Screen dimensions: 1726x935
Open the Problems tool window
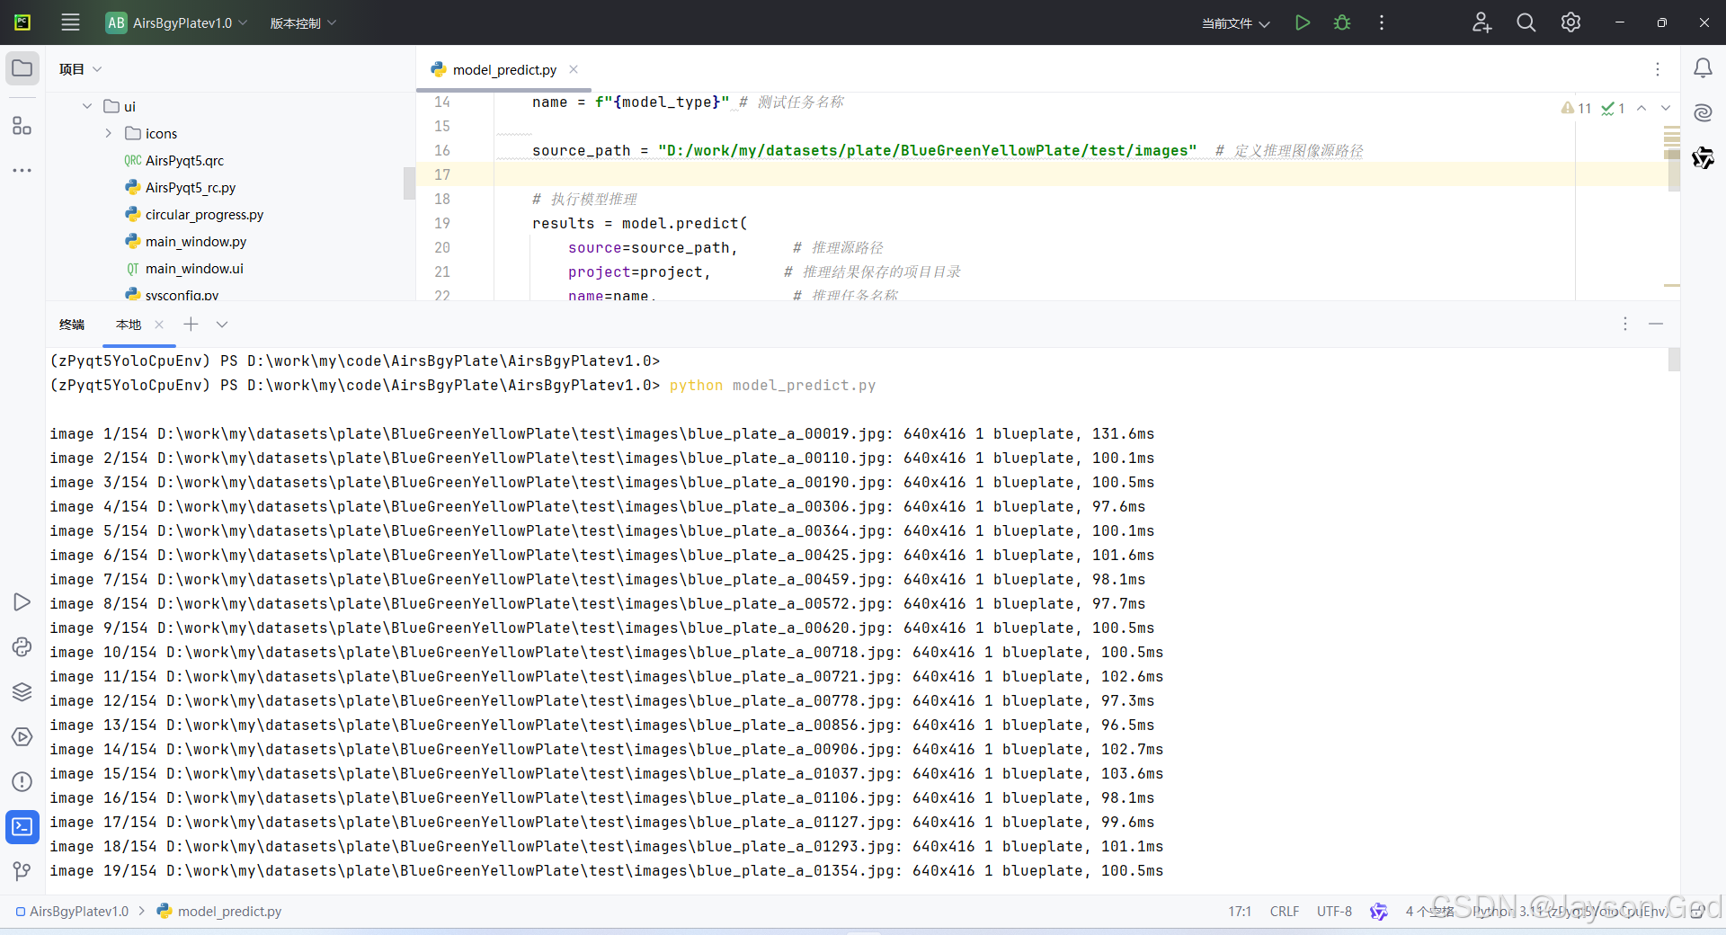point(22,781)
